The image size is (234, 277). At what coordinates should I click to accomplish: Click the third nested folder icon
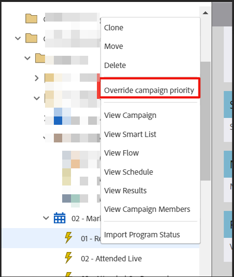click(40, 58)
